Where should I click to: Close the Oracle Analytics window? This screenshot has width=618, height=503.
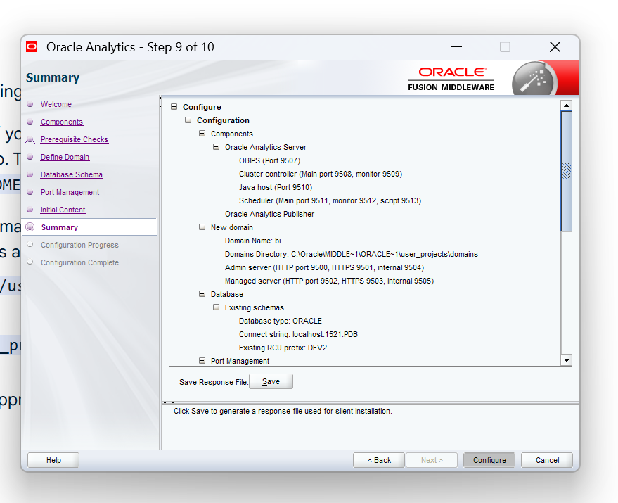tap(555, 47)
